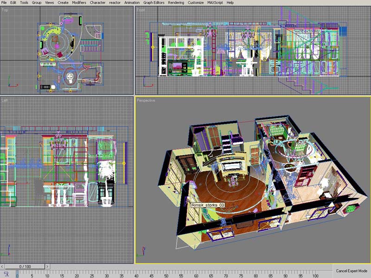Image resolution: width=371 pixels, height=278 pixels.
Task: Select the 0 / 100 time slider handle
Action: pos(26,267)
